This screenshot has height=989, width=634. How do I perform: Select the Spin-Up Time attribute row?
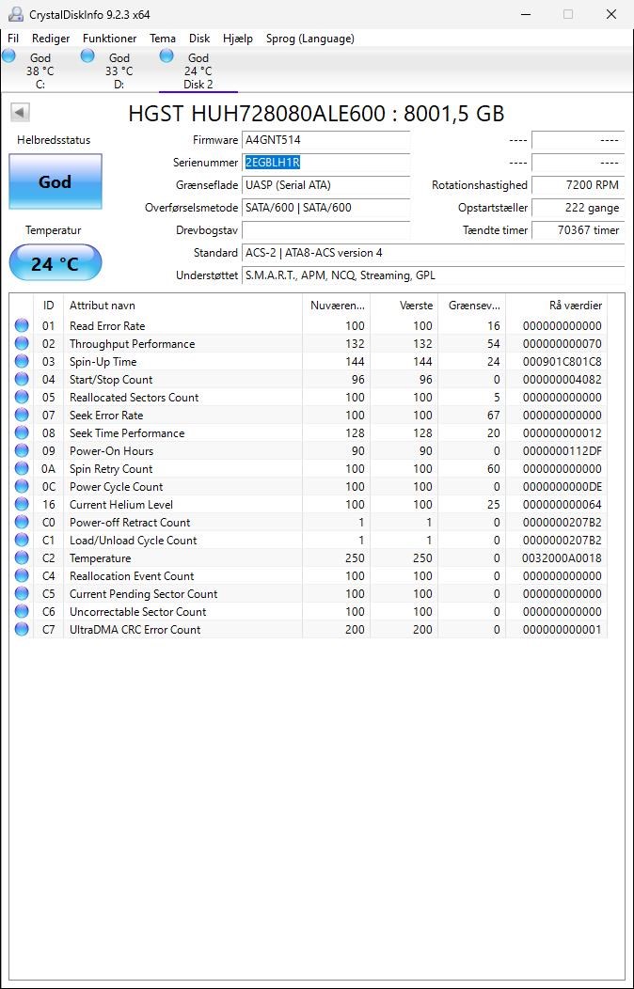pos(309,361)
